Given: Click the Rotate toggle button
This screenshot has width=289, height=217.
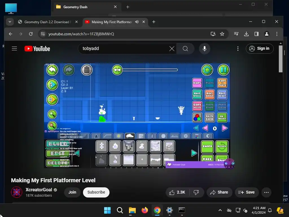Looking at the screenshot, I should (222, 147).
